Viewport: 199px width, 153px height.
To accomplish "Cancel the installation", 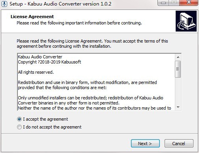I will click(x=179, y=144).
